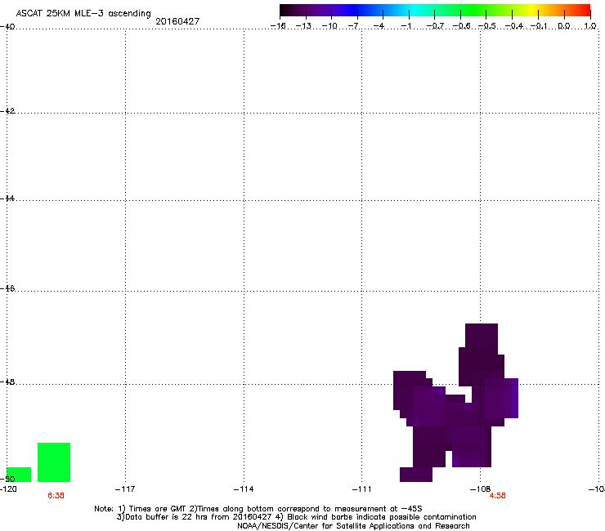Click the -48 latitude label

[7, 382]
